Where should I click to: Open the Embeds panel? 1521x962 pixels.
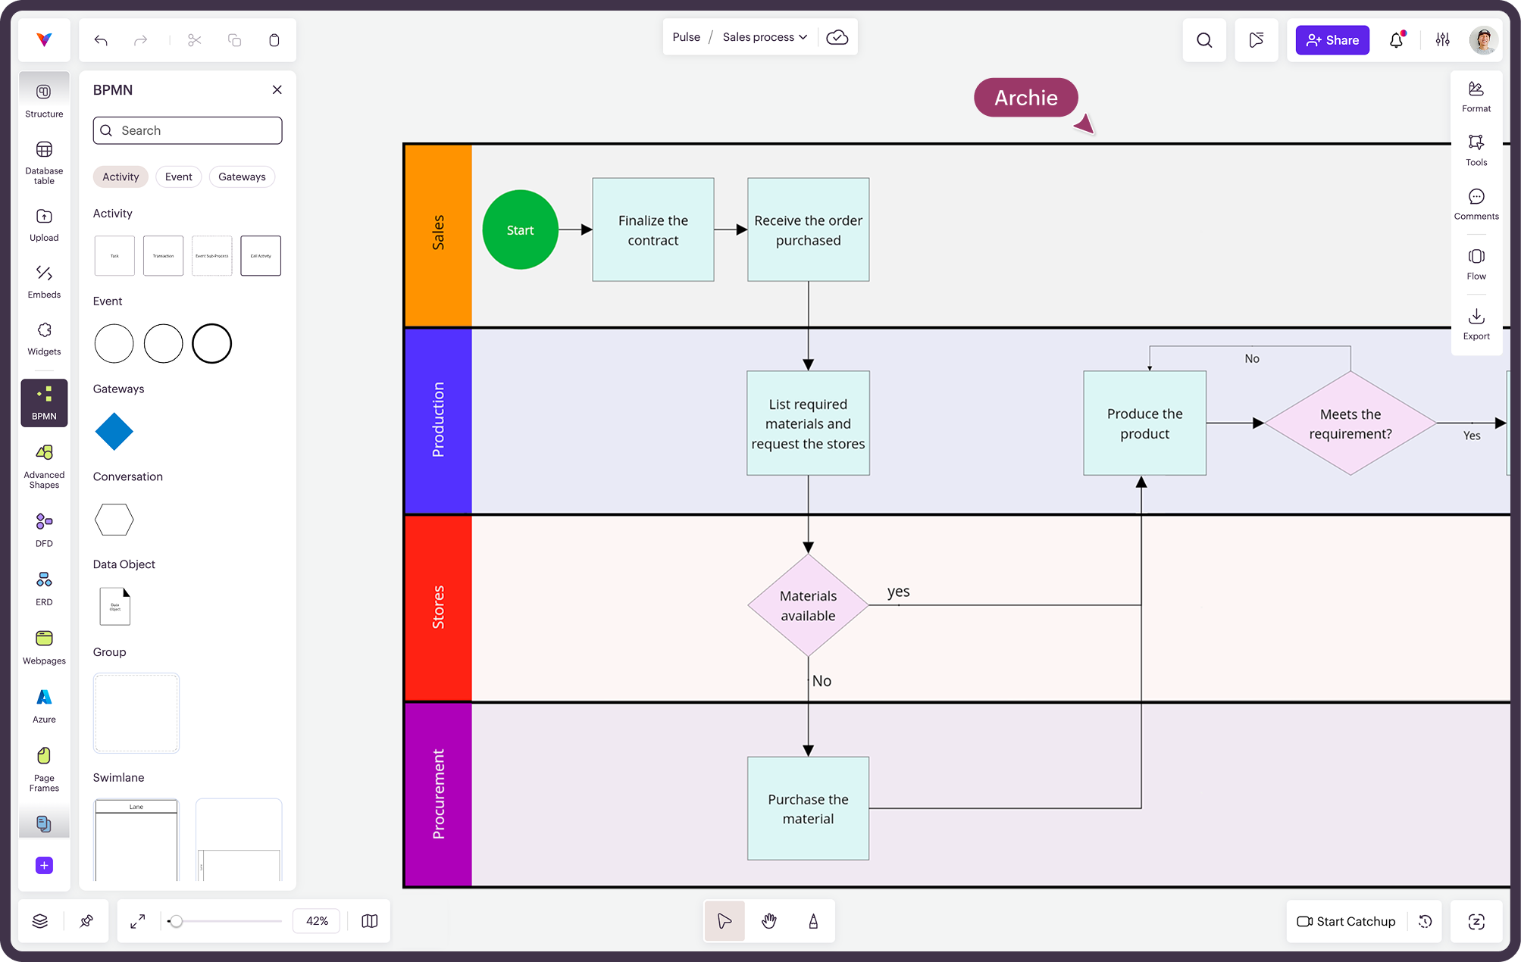pos(44,282)
